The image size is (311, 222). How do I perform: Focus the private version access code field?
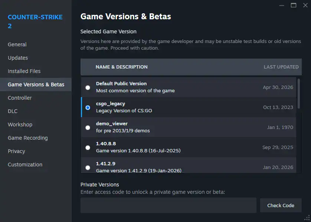coord(168,205)
